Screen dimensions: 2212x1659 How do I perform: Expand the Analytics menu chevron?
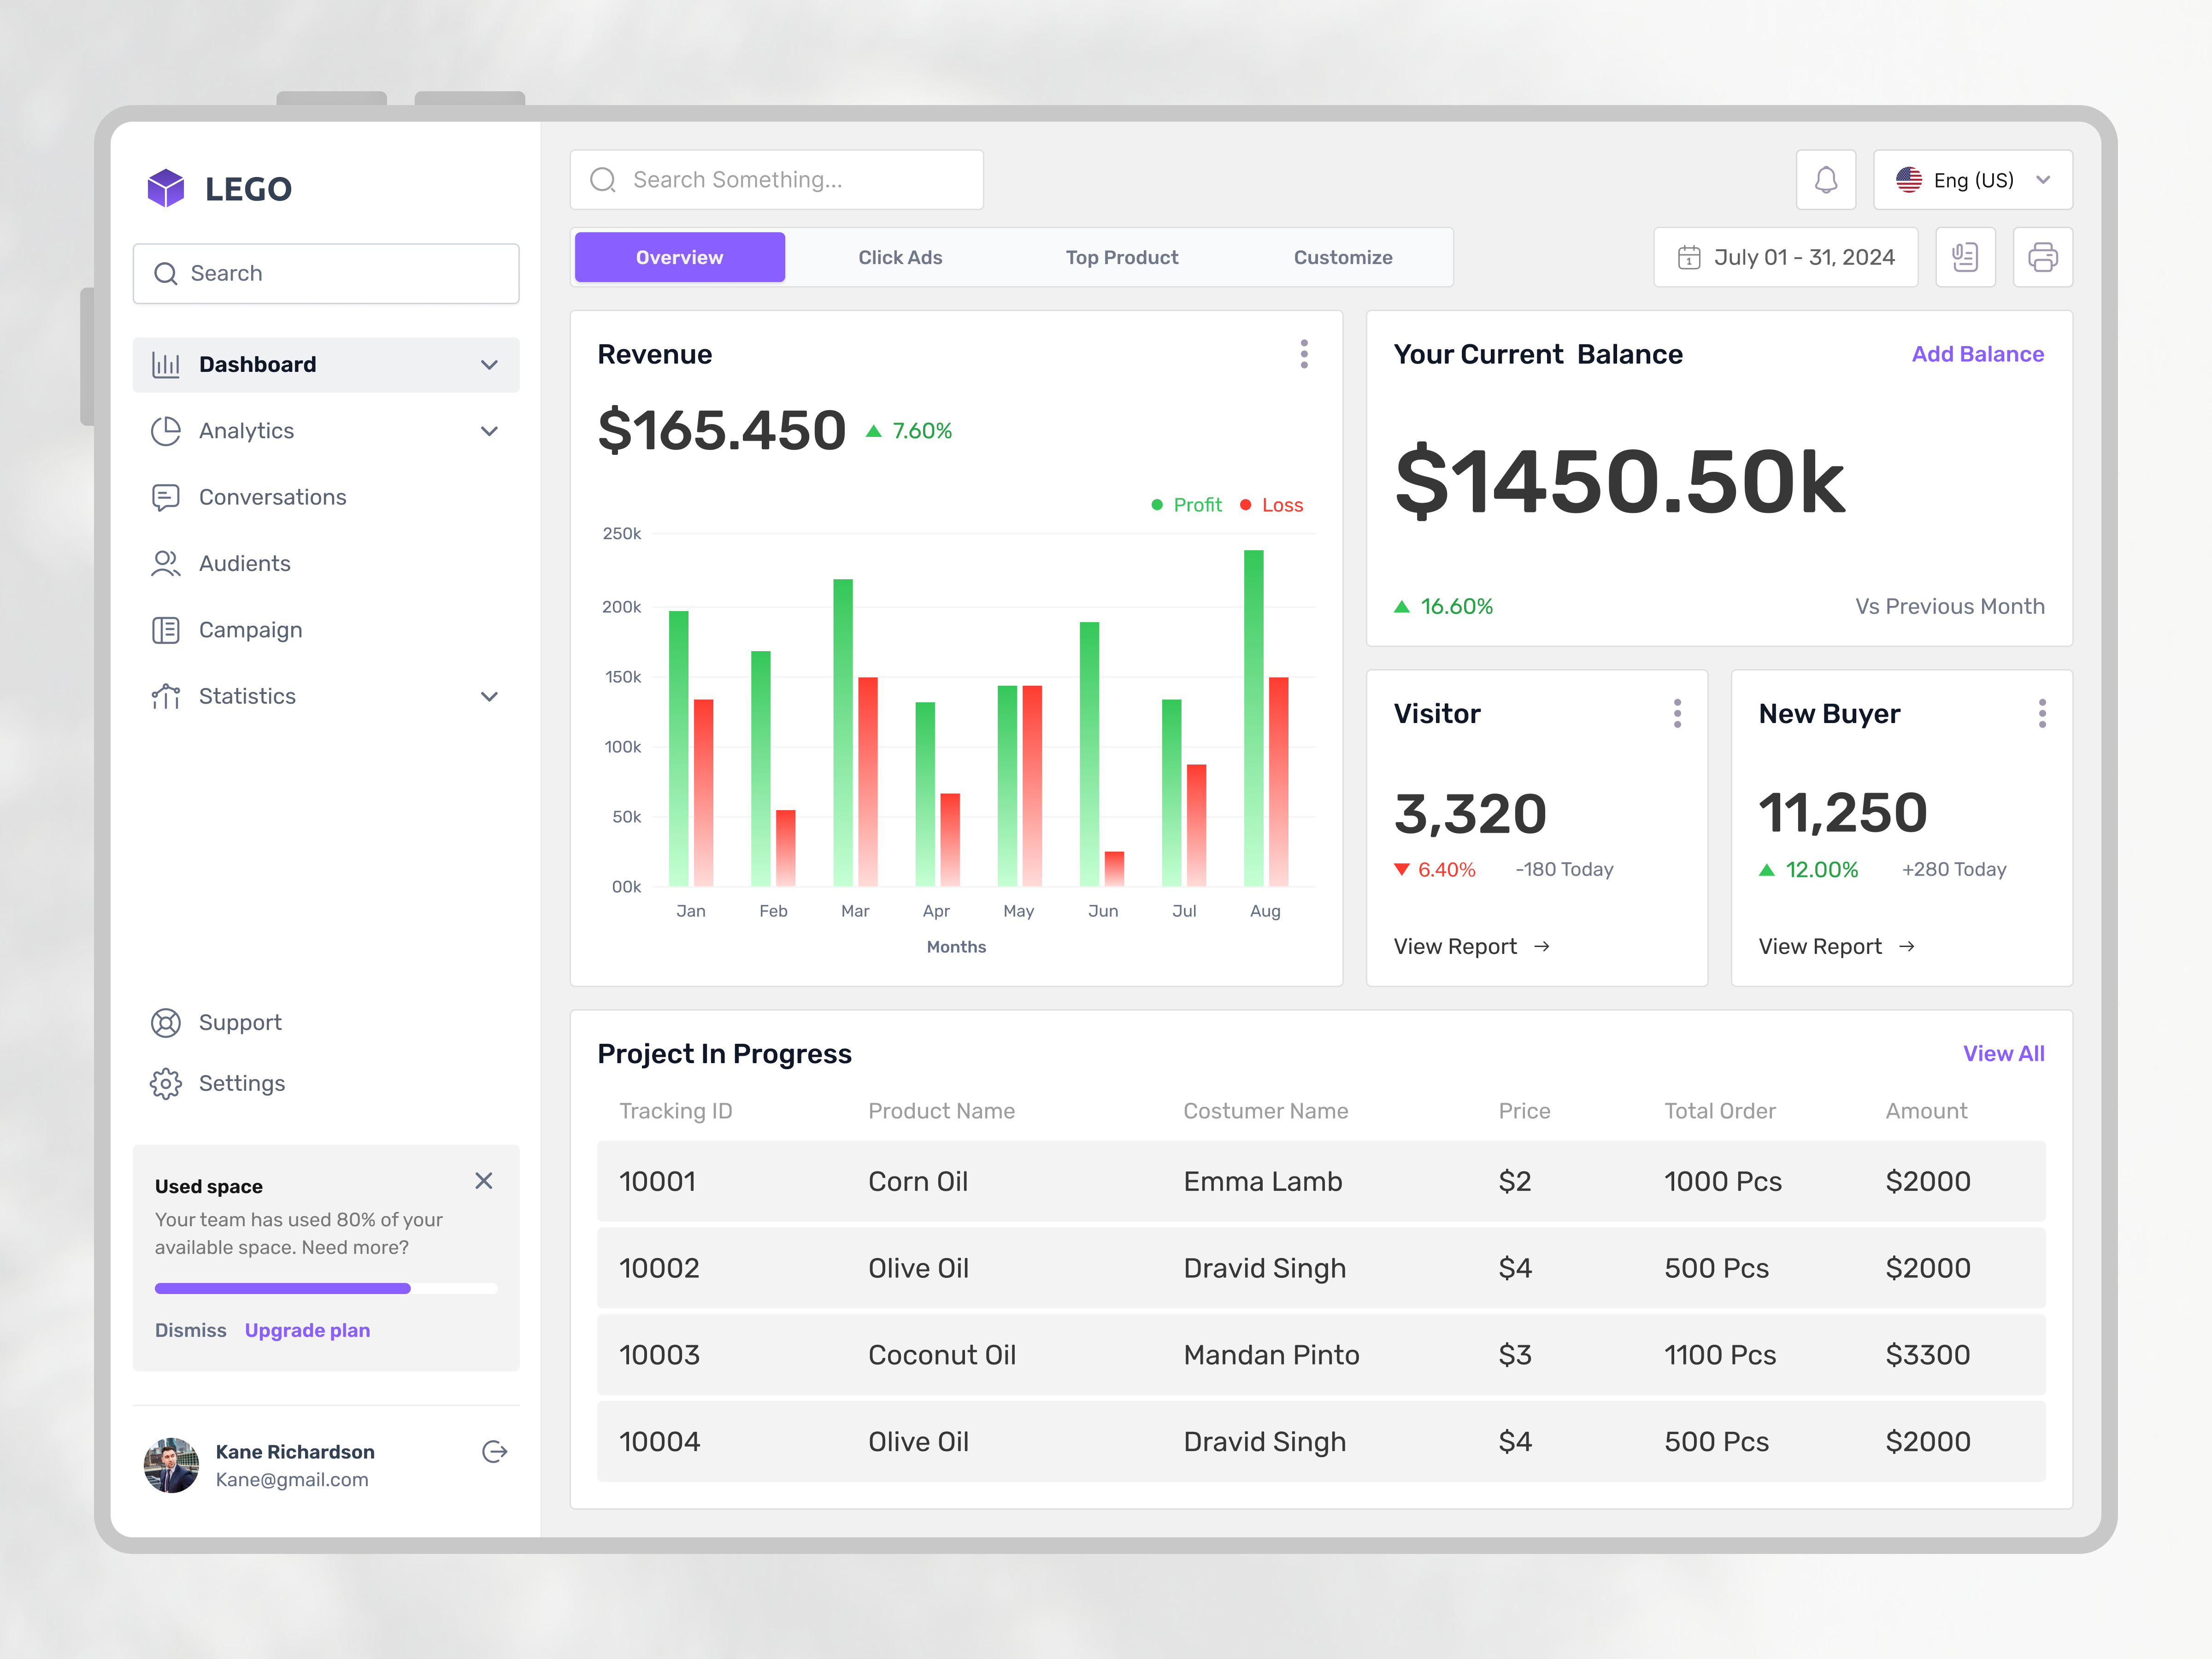(x=489, y=431)
